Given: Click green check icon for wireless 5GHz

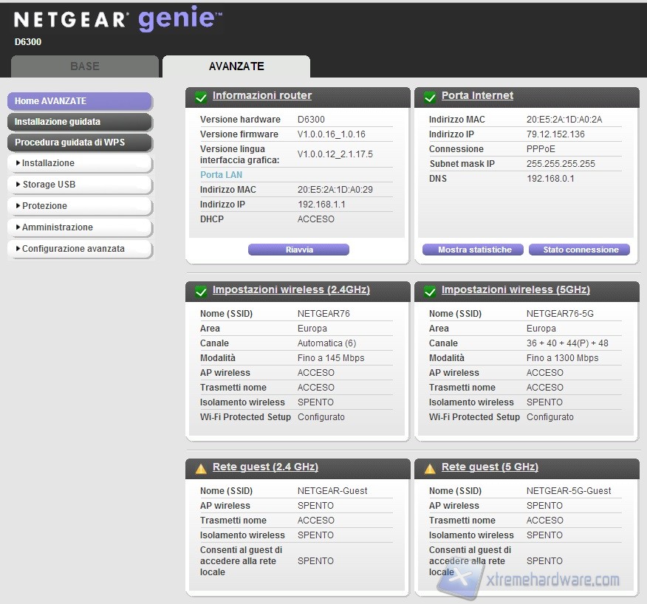Looking at the screenshot, I should [429, 291].
